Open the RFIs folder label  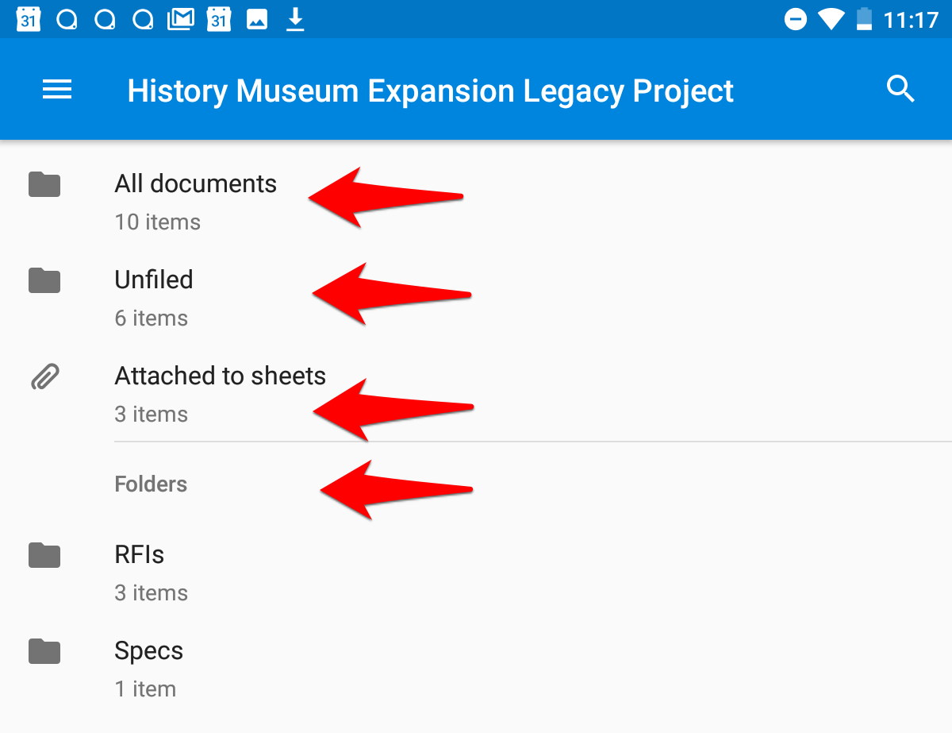coord(140,554)
